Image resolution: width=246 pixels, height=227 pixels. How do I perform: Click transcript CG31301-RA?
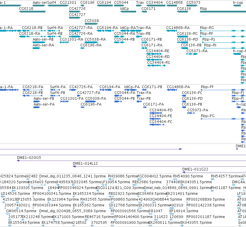pos(71,39)
